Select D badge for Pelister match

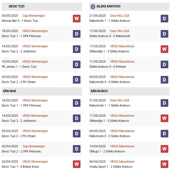[165, 64]
